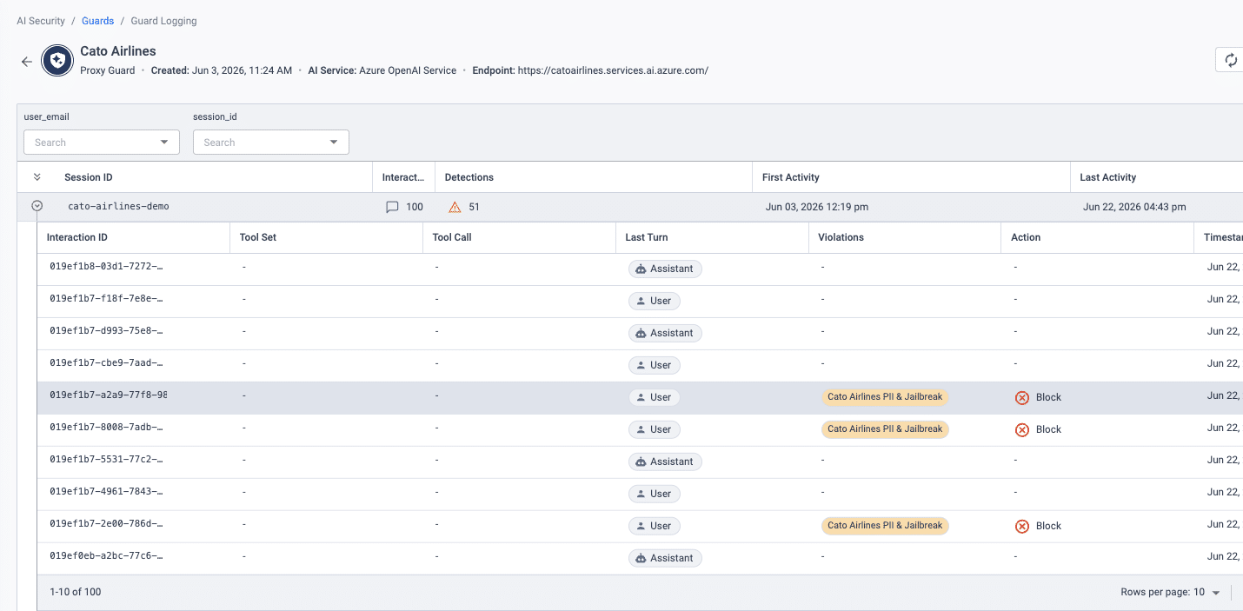The image size is (1243, 611).
Task: Click the Last Turn column header
Action: pyautogui.click(x=647, y=237)
